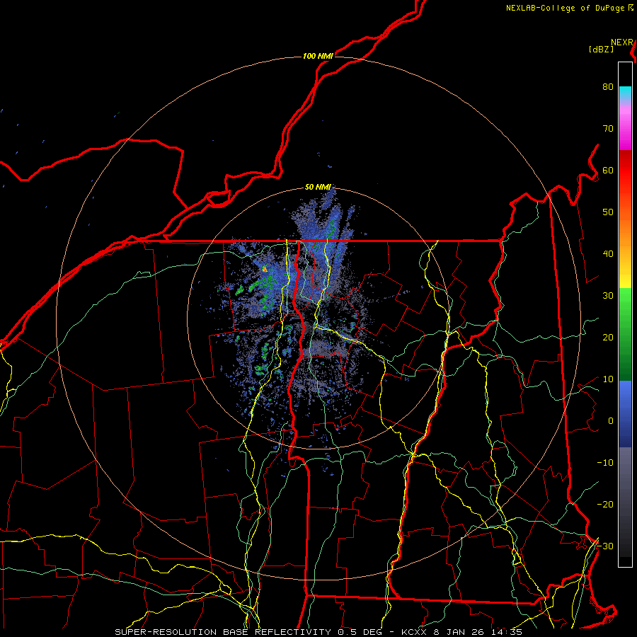
Task: Click the 40 value on the dBZ scale
Action: (x=608, y=254)
